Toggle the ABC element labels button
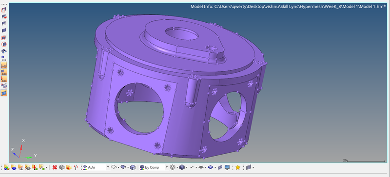 pos(4,72)
